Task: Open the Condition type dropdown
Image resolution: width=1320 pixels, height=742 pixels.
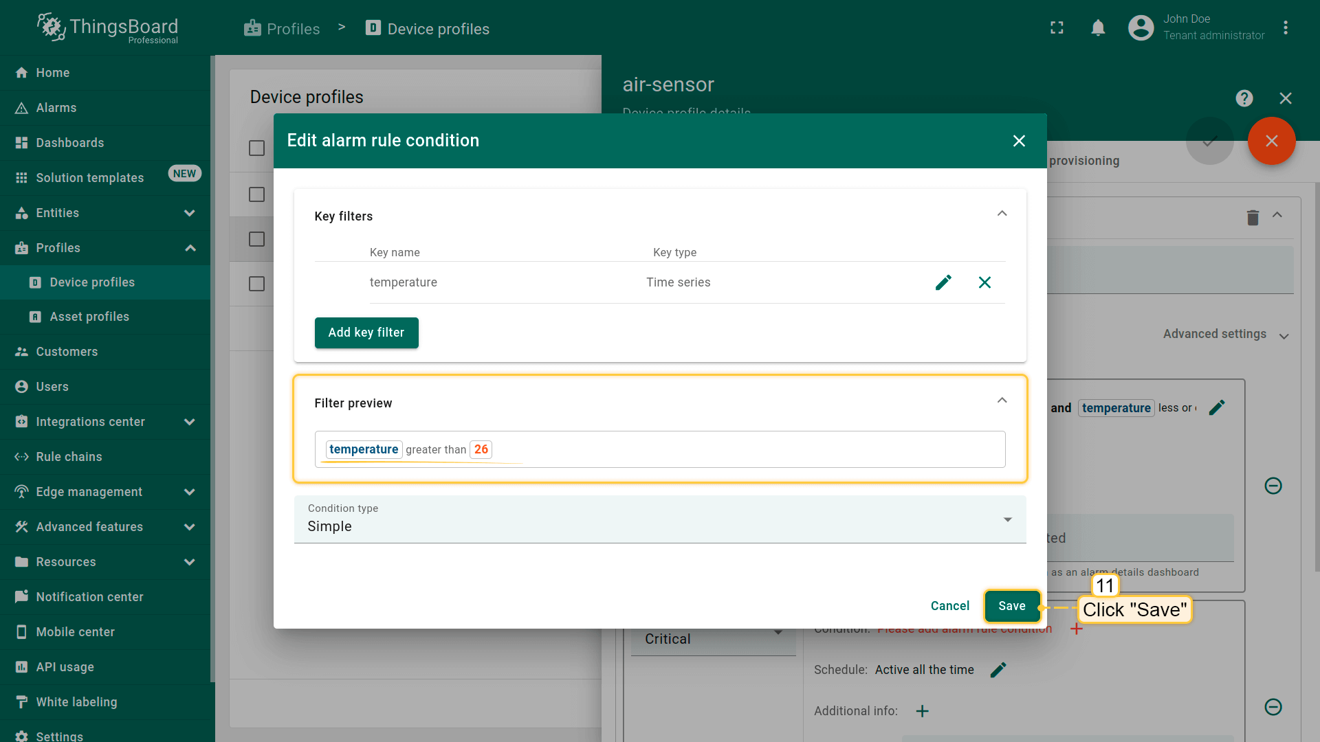Action: click(x=659, y=520)
